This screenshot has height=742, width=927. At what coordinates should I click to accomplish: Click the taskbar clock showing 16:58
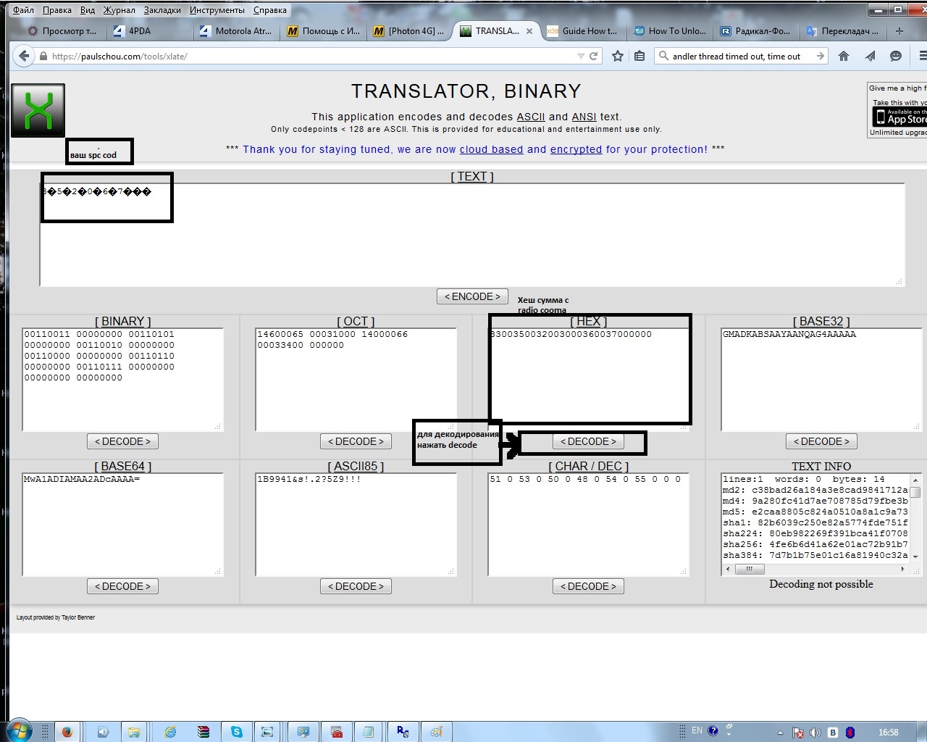pyautogui.click(x=888, y=732)
